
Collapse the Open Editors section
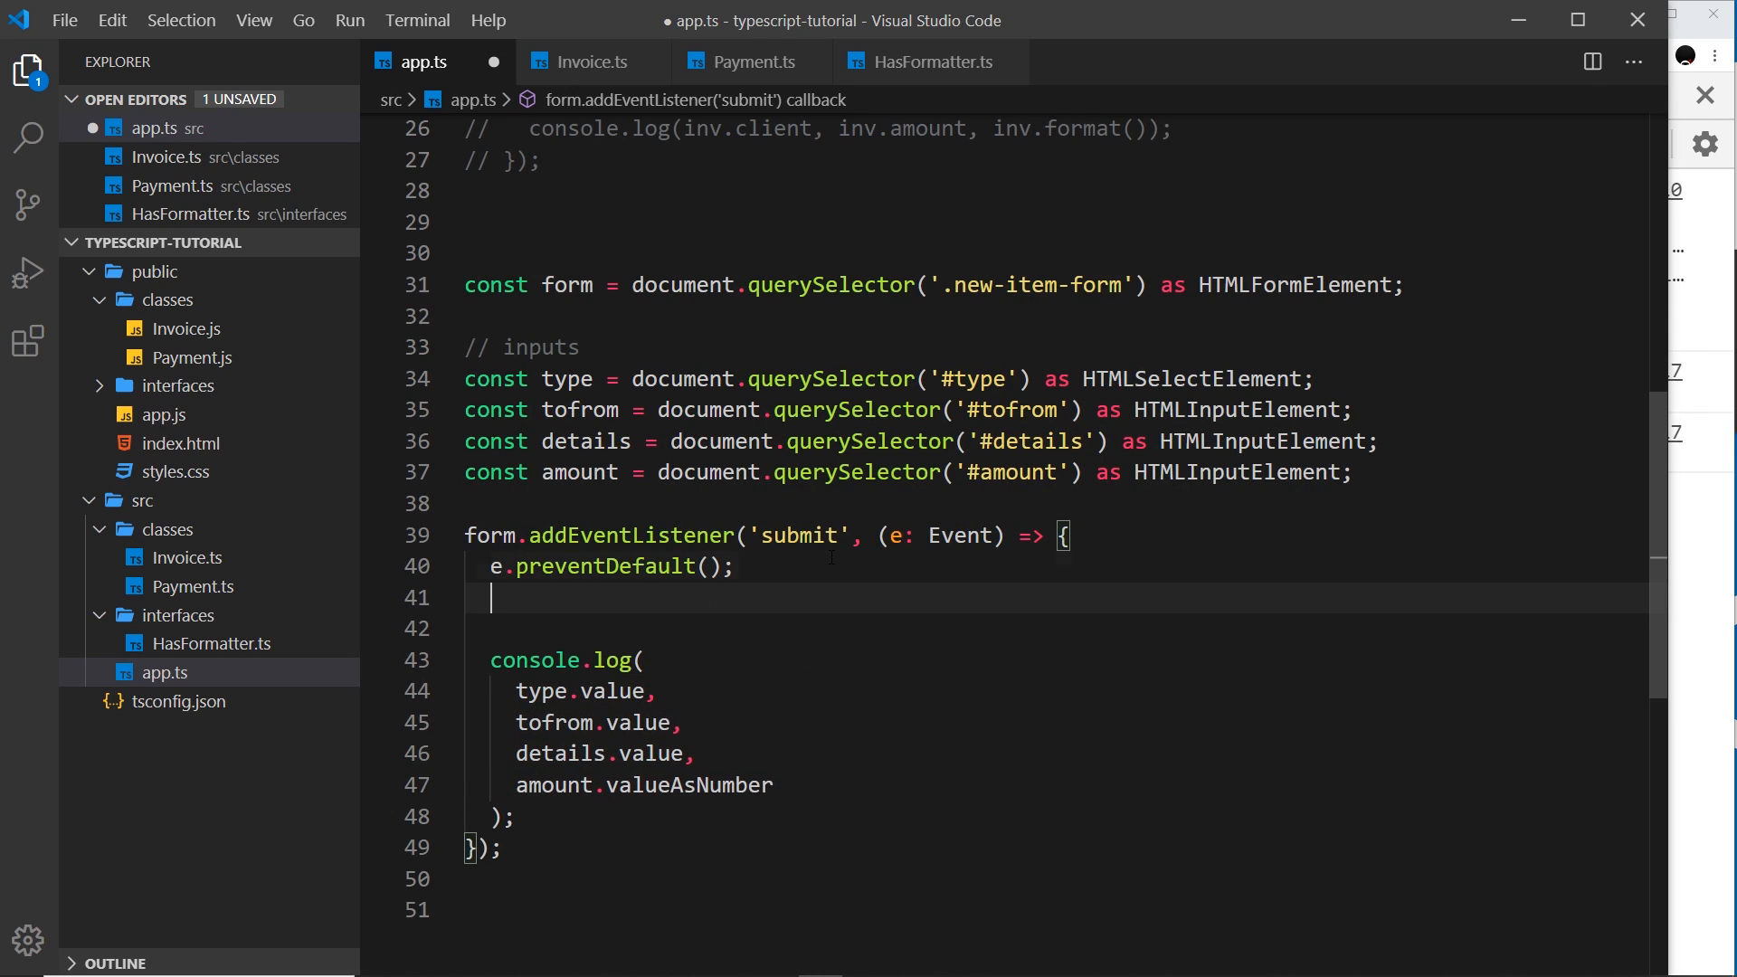click(71, 99)
